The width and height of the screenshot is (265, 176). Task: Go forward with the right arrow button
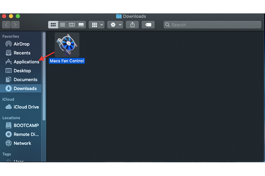coord(15,25)
